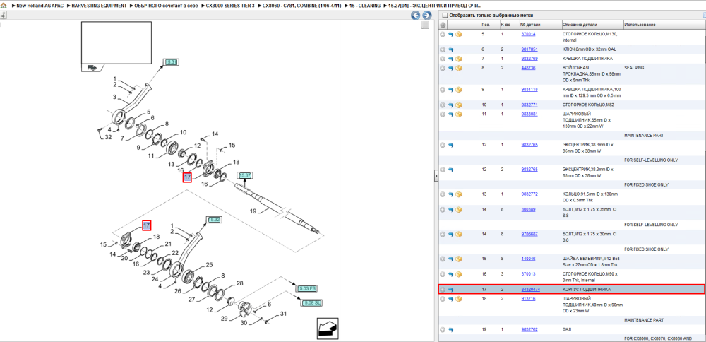Select callout number 25 in the diagram
Screen dimensions: 706x342
pos(209,264)
